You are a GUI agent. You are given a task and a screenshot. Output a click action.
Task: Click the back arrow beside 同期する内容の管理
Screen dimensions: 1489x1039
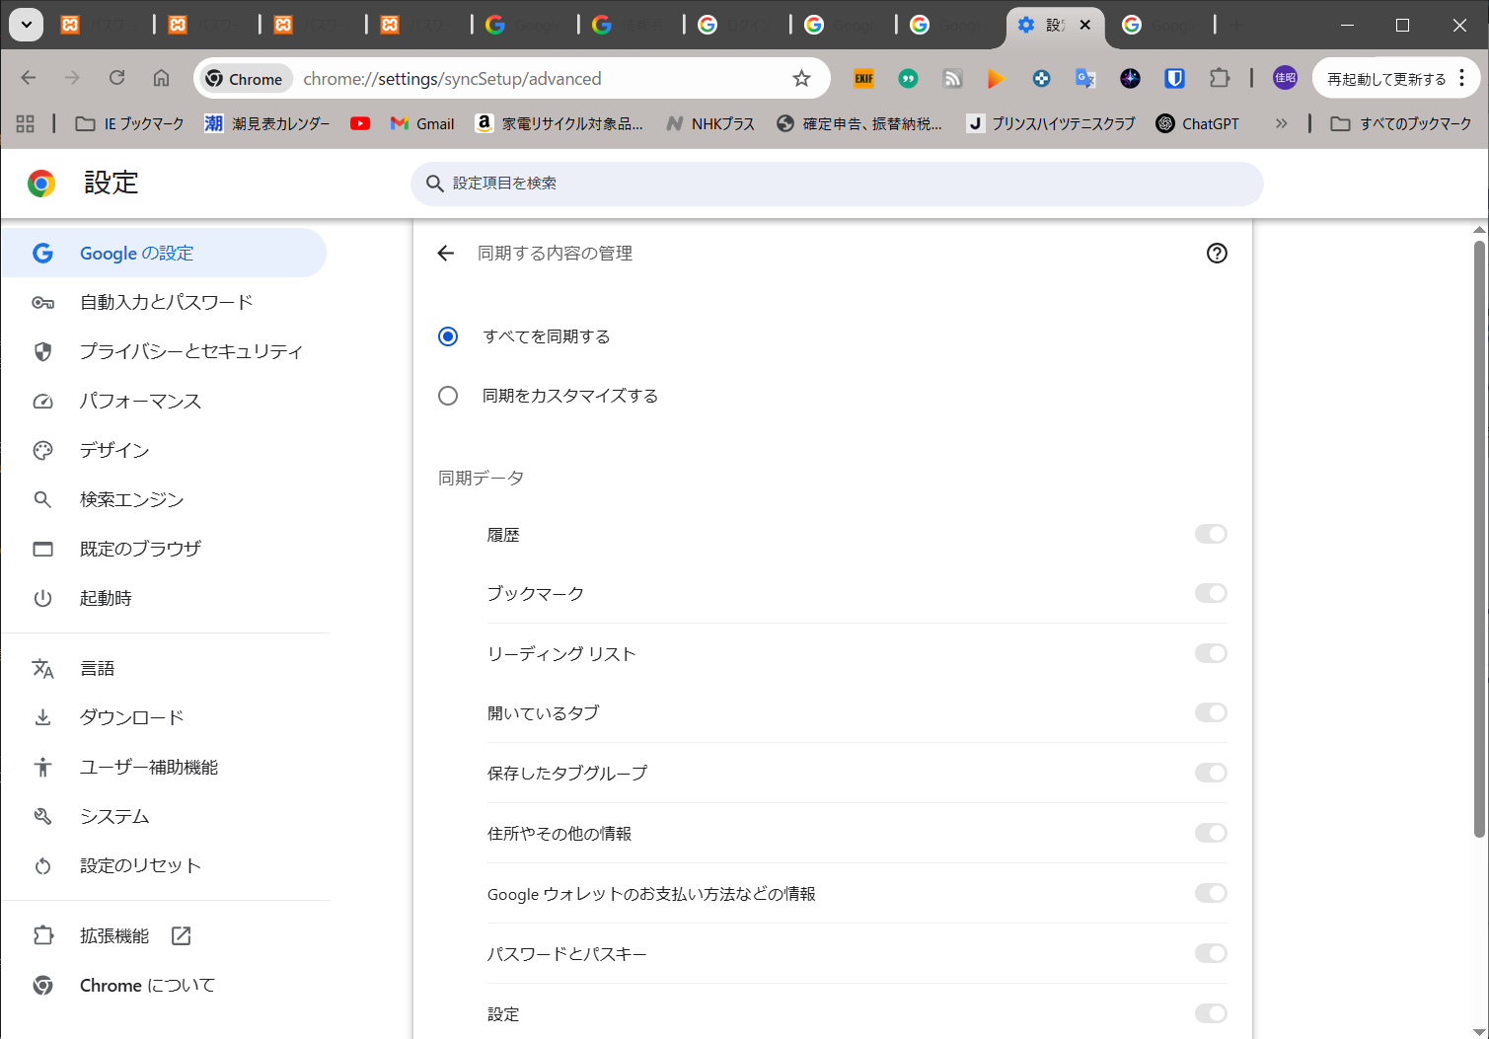[x=446, y=254]
